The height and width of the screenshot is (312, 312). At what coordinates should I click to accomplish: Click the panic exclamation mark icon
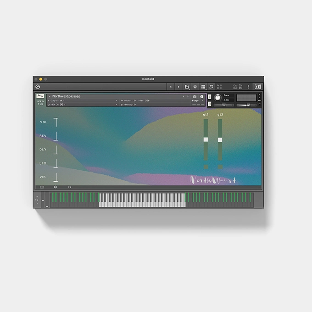coord(248,86)
